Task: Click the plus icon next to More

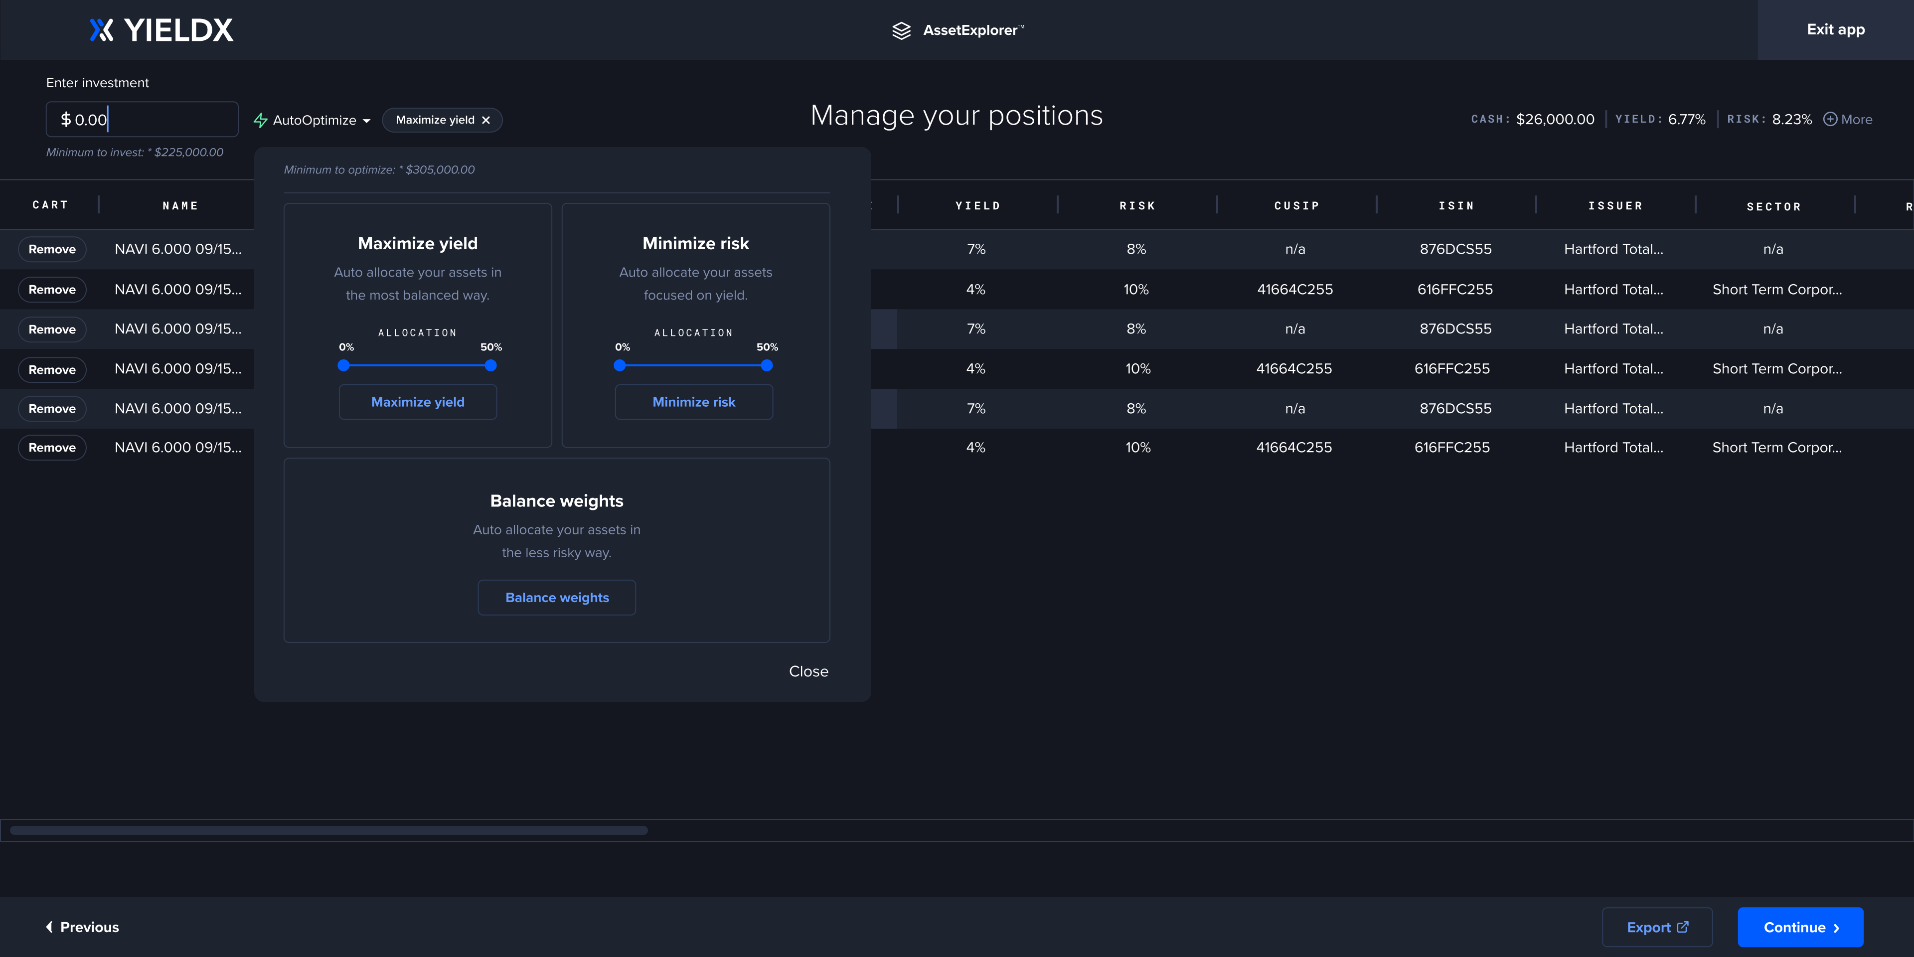Action: point(1830,120)
